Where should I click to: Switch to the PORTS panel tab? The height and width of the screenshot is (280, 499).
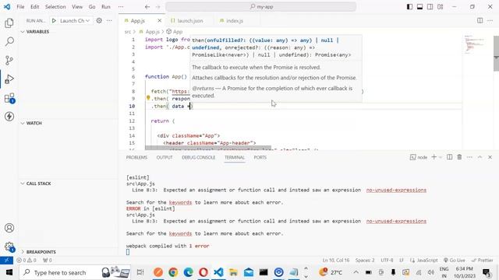[x=260, y=157]
